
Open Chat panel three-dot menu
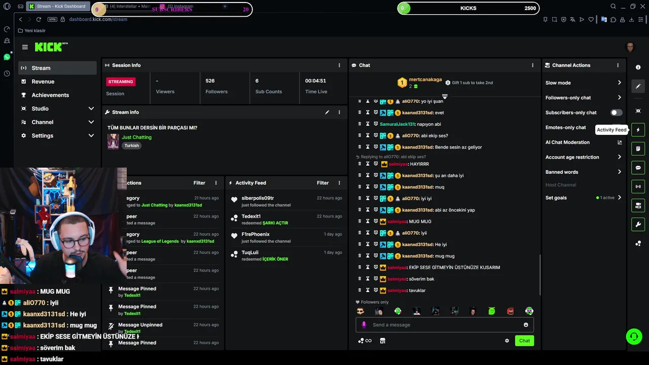532,65
